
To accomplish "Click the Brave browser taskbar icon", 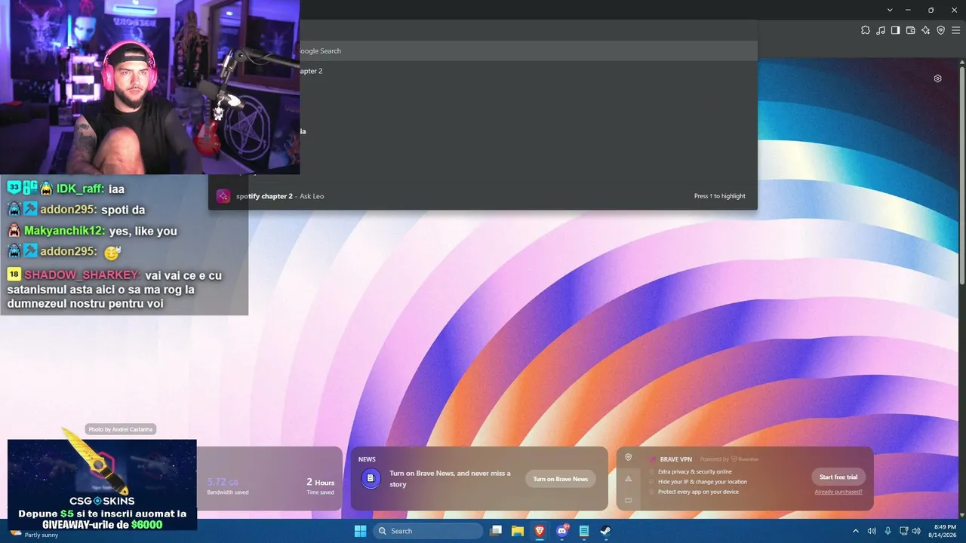I will pyautogui.click(x=540, y=531).
